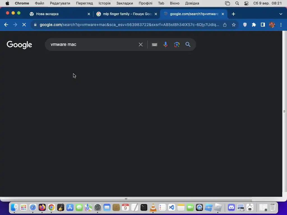The width and height of the screenshot is (287, 215).
Task: Switch to 'mlp finger family' tab
Action: [x=127, y=14]
